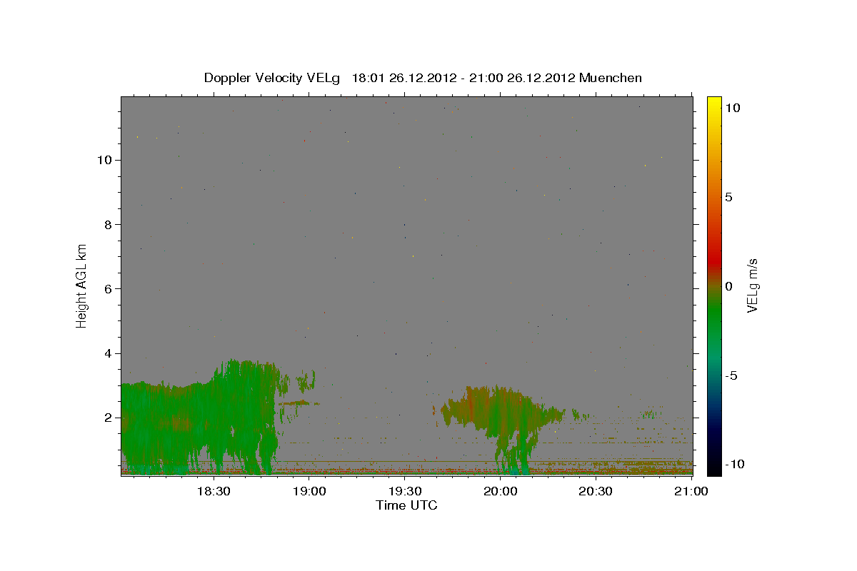This screenshot has height=571, width=857.
Task: Click the 20:30 time tick label
Action: 596,492
